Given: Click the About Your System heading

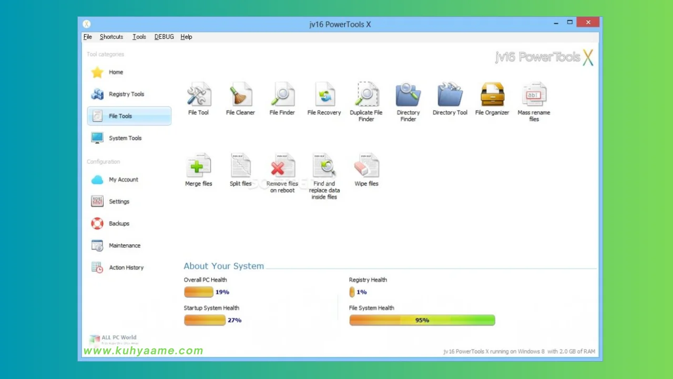Looking at the screenshot, I should 224,266.
